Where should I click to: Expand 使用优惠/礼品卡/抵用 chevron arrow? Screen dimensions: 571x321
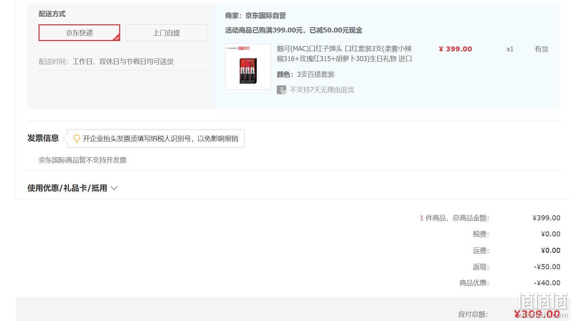[x=114, y=188]
